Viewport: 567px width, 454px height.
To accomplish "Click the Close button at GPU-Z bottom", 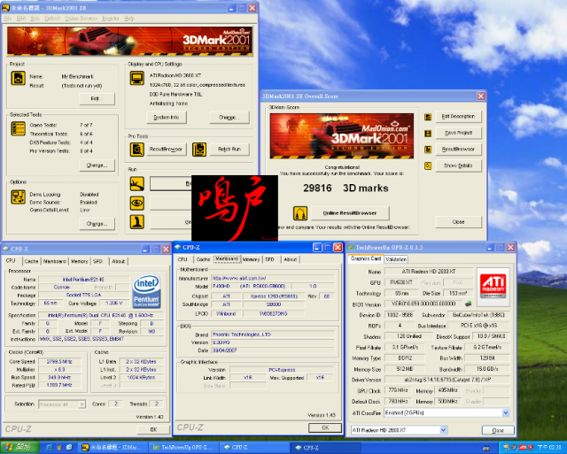I will point(498,430).
